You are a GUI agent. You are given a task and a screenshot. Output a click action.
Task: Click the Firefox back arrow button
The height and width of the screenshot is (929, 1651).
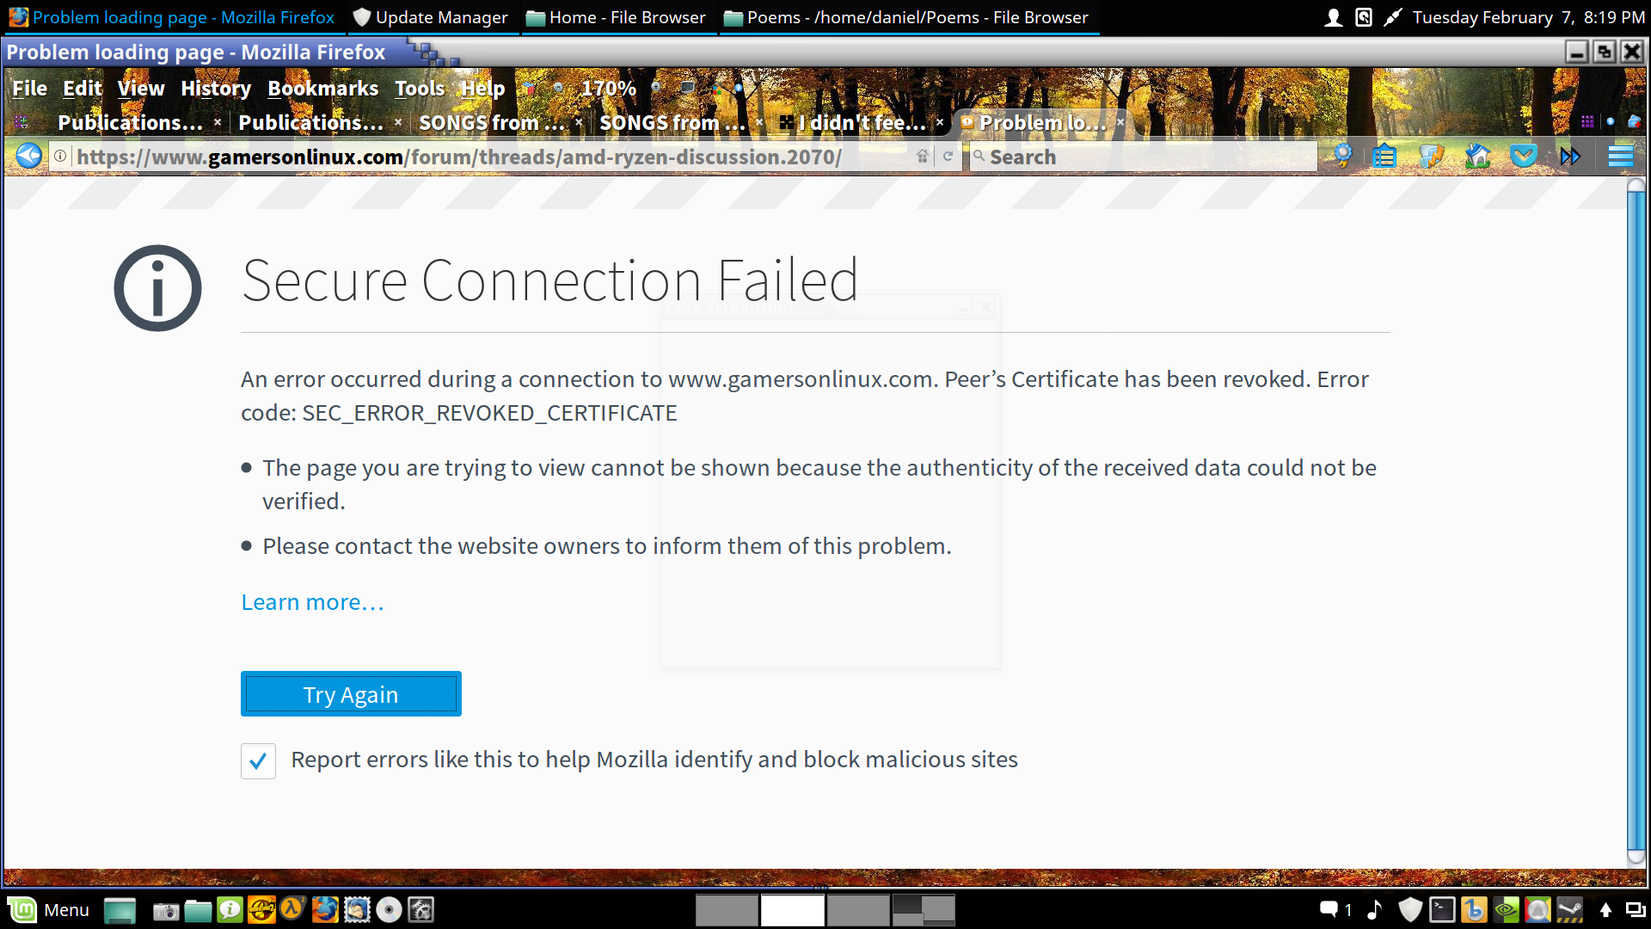pyautogui.click(x=28, y=156)
